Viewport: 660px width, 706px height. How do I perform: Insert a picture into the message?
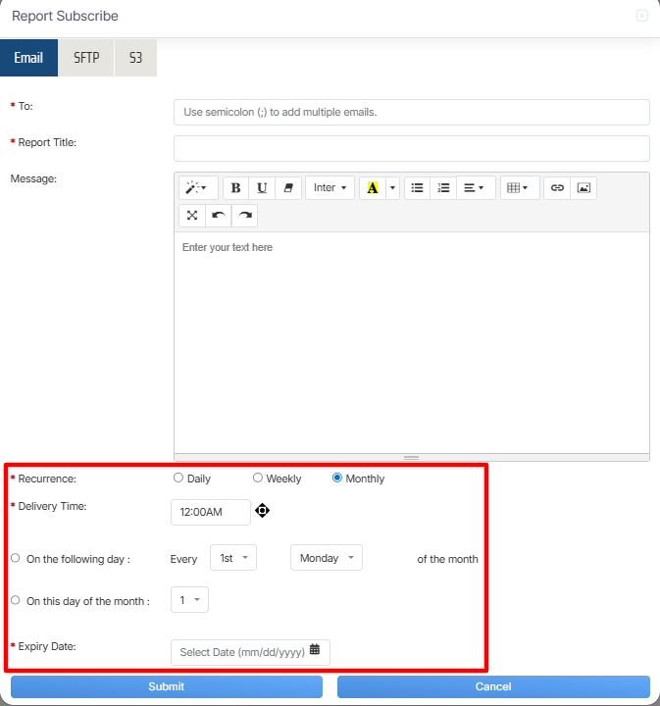point(584,188)
